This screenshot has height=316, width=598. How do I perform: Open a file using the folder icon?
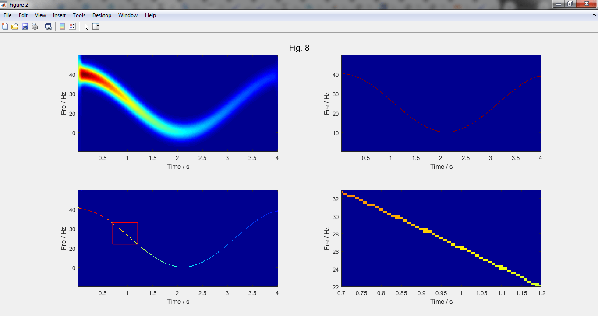pyautogui.click(x=15, y=27)
